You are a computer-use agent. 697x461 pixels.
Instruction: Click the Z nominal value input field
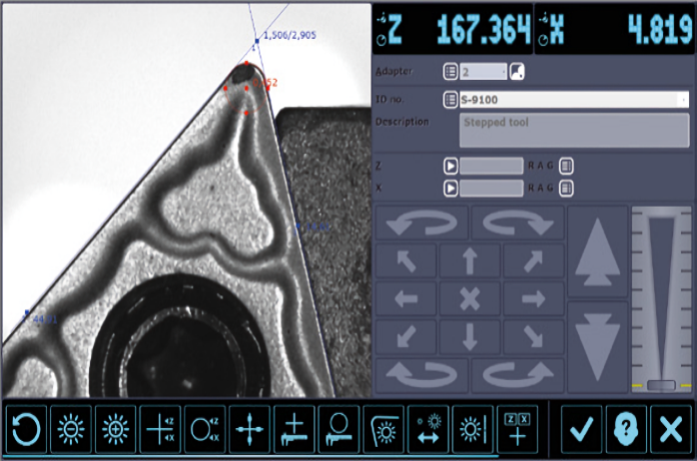click(x=491, y=166)
